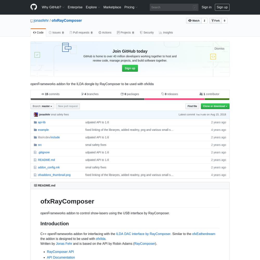Open the ofxEatherdream link in README
The image size is (260, 260).
(204, 234)
